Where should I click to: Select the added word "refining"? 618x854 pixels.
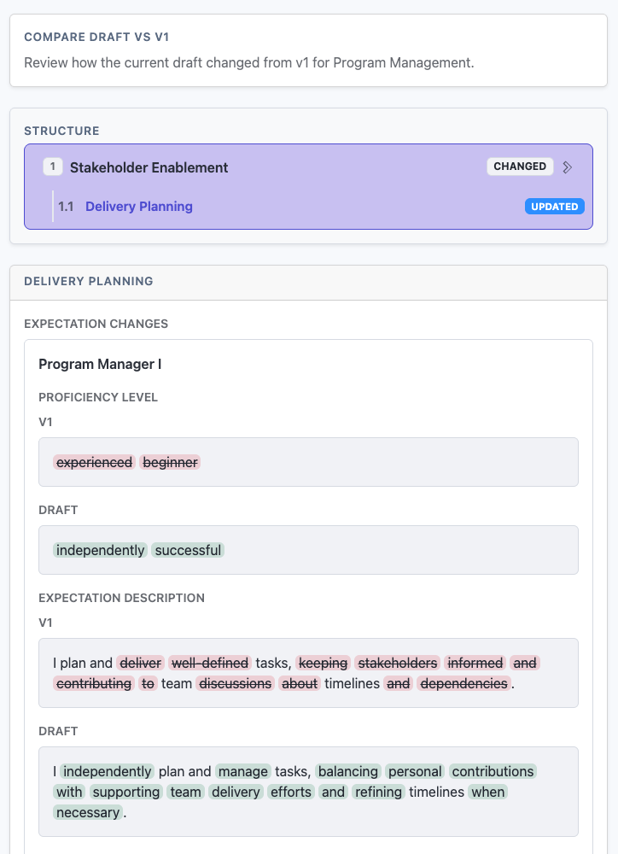(378, 792)
